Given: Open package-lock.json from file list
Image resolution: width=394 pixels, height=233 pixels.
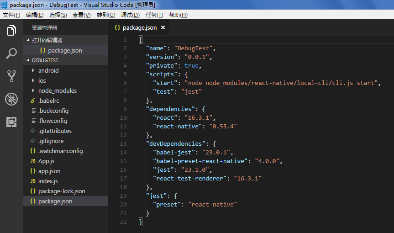Looking at the screenshot, I should coord(62,191).
